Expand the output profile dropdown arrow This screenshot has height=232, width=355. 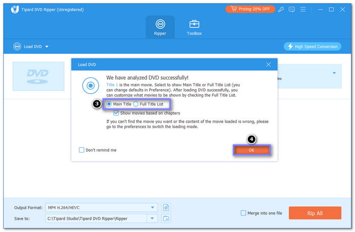[x=334, y=73]
